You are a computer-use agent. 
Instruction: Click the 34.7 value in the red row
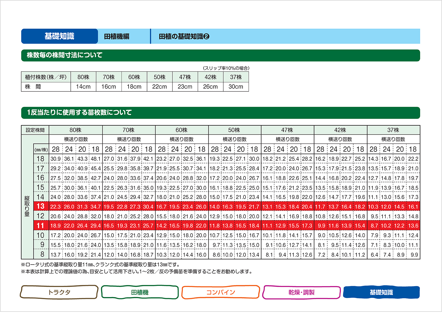(x=95, y=207)
